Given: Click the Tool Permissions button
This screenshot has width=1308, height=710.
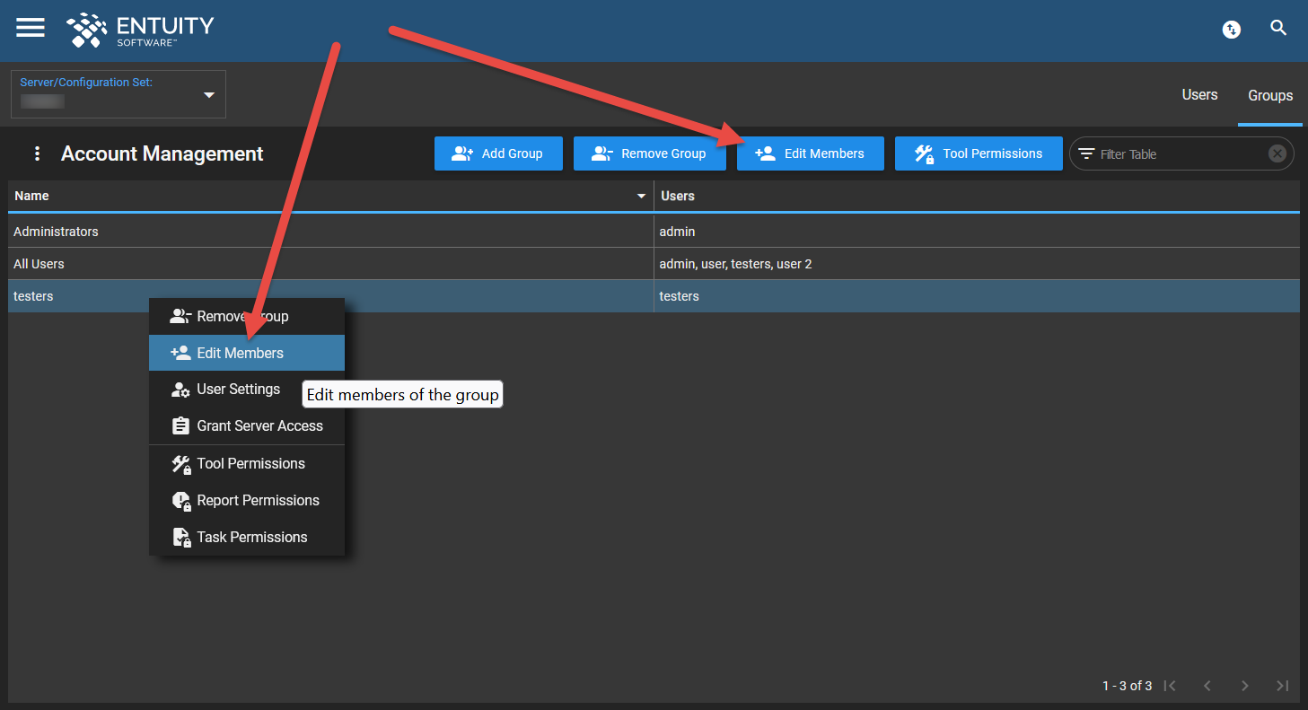Looking at the screenshot, I should click(978, 153).
